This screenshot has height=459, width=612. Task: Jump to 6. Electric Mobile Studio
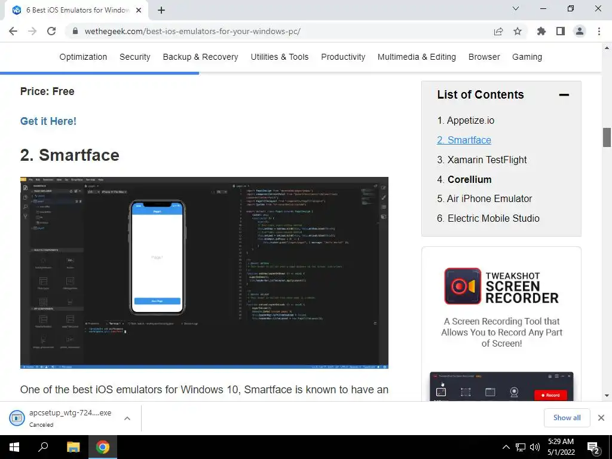488,218
